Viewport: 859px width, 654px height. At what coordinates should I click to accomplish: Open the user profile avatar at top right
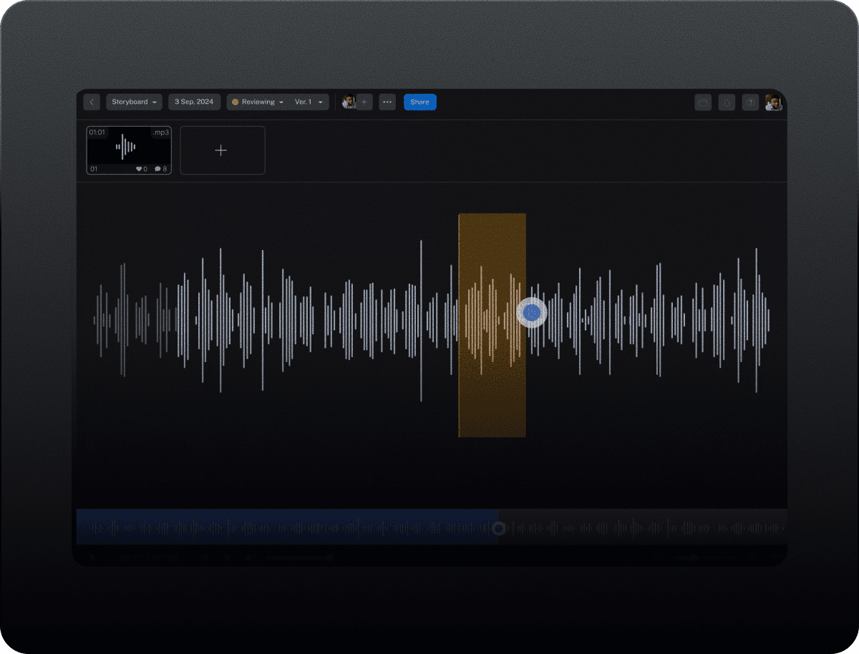tap(773, 103)
